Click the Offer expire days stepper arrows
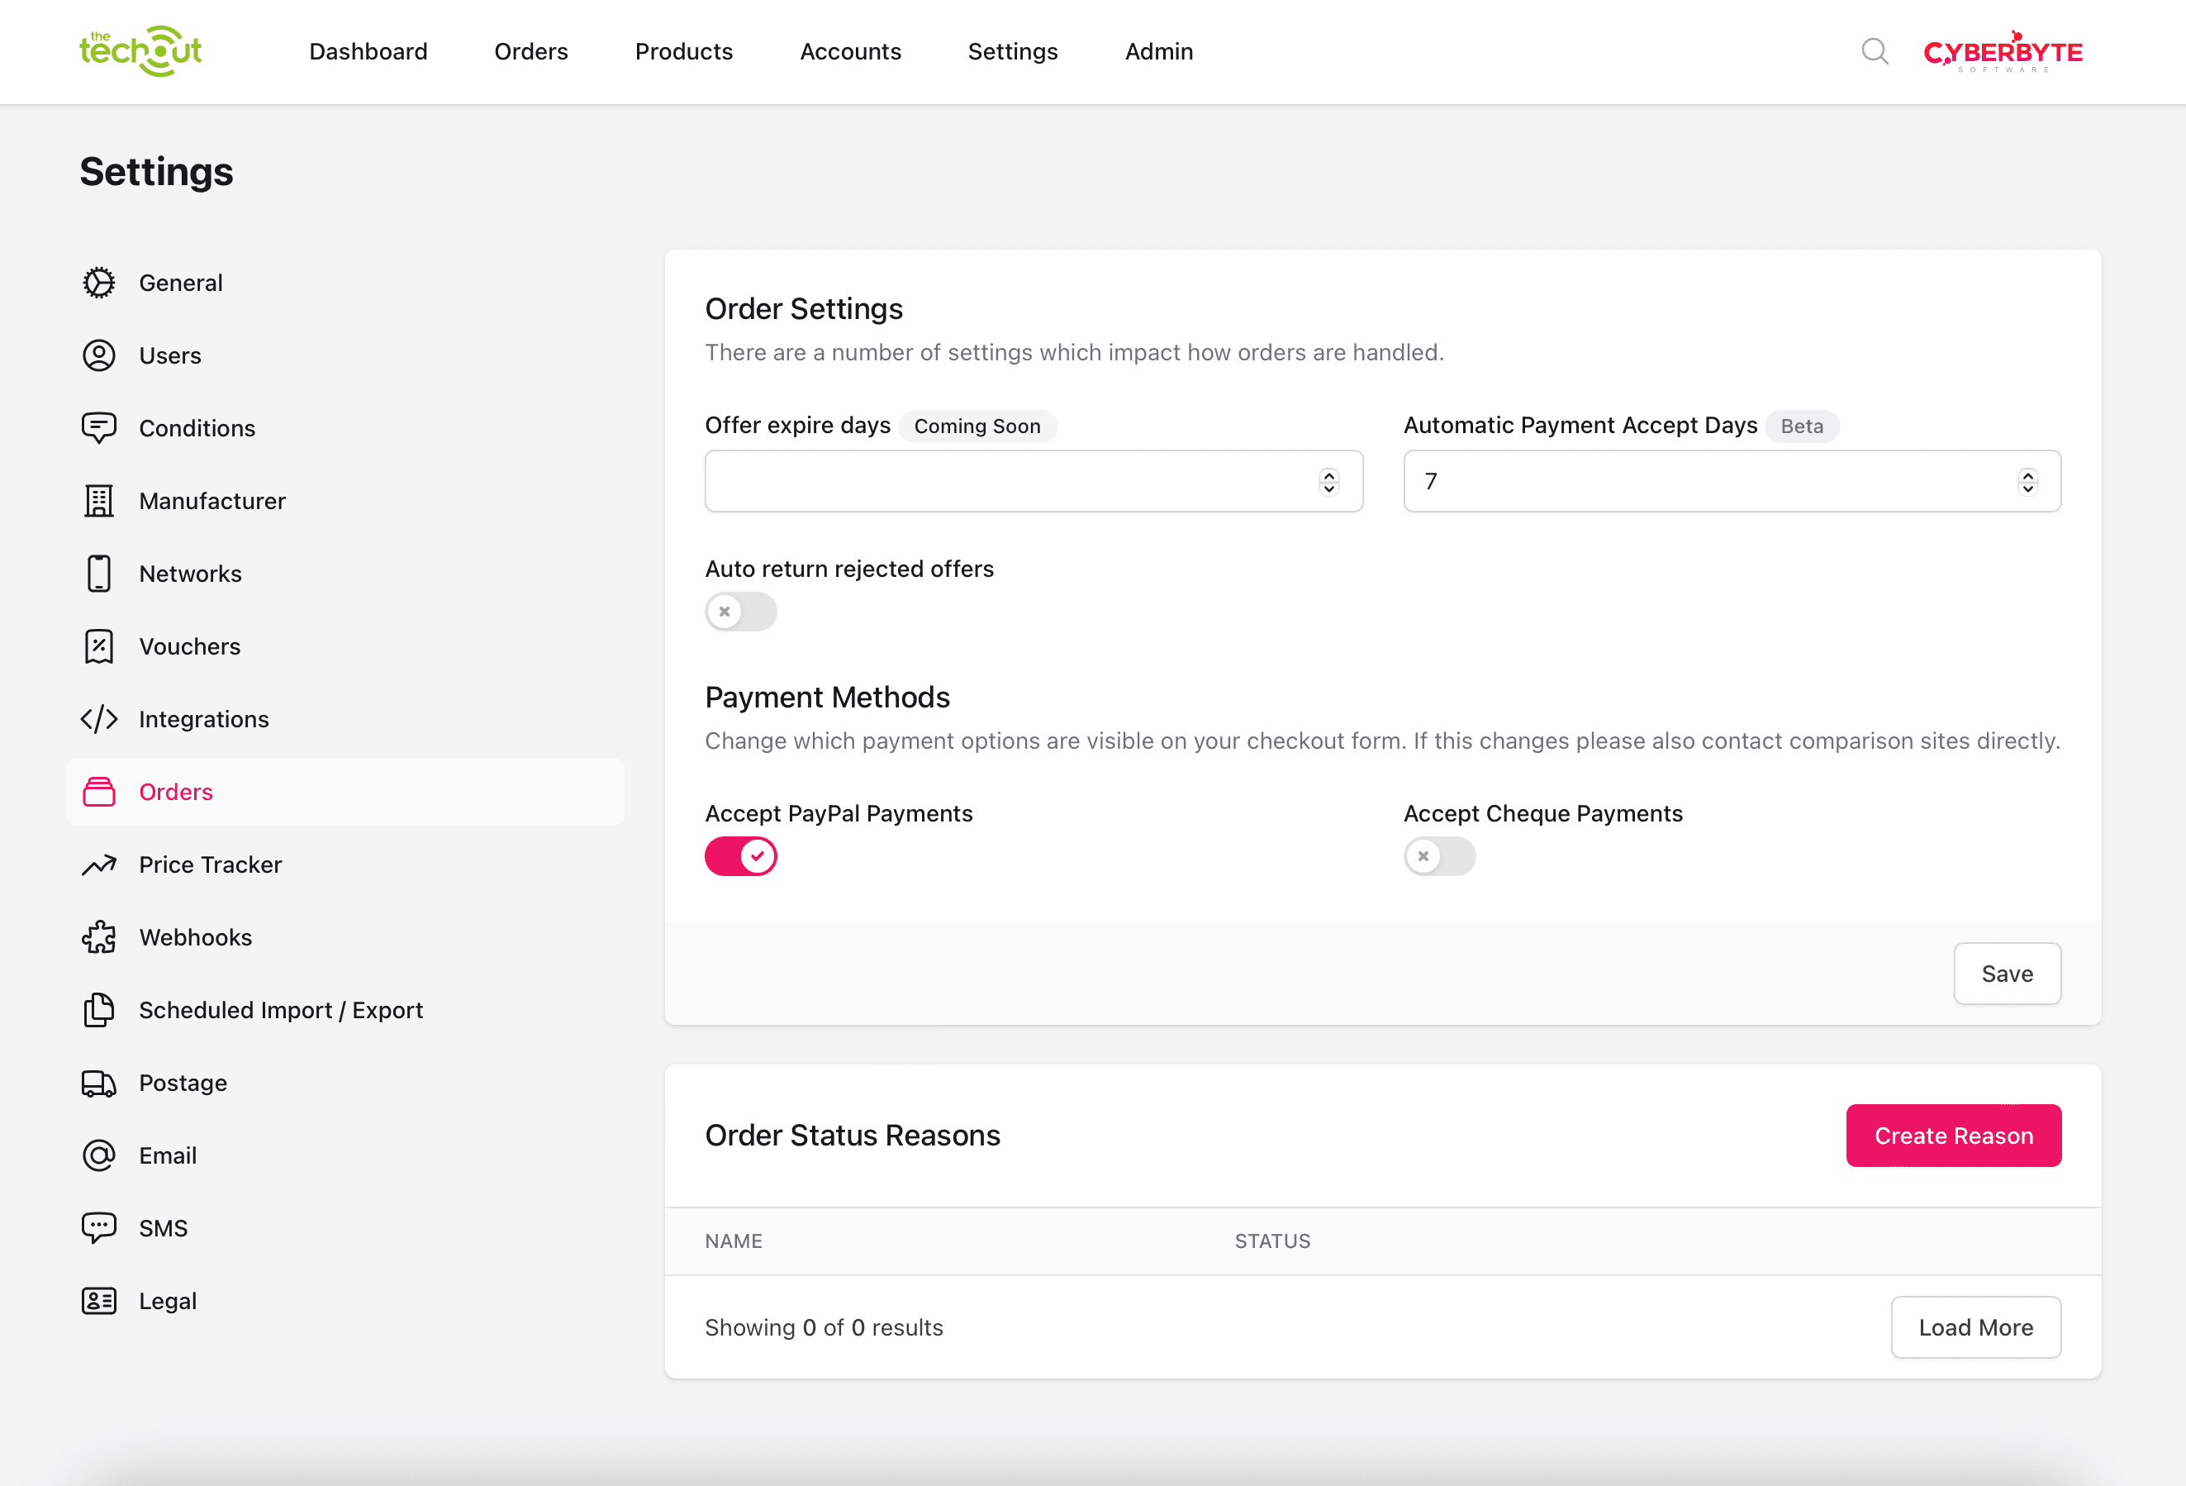This screenshot has height=1486, width=2186. click(1329, 481)
